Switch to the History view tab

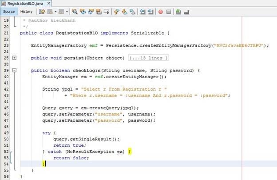coord(26,12)
